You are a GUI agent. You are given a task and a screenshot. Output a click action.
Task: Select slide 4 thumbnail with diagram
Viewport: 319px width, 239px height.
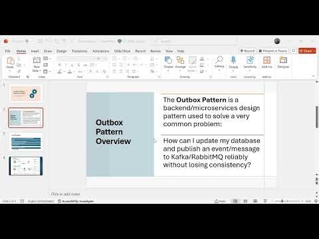[x=26, y=166]
